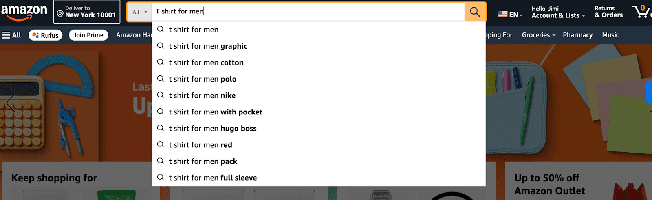
Task: Open Up to 50% off Amazon Outlet card
Action: coord(579,181)
